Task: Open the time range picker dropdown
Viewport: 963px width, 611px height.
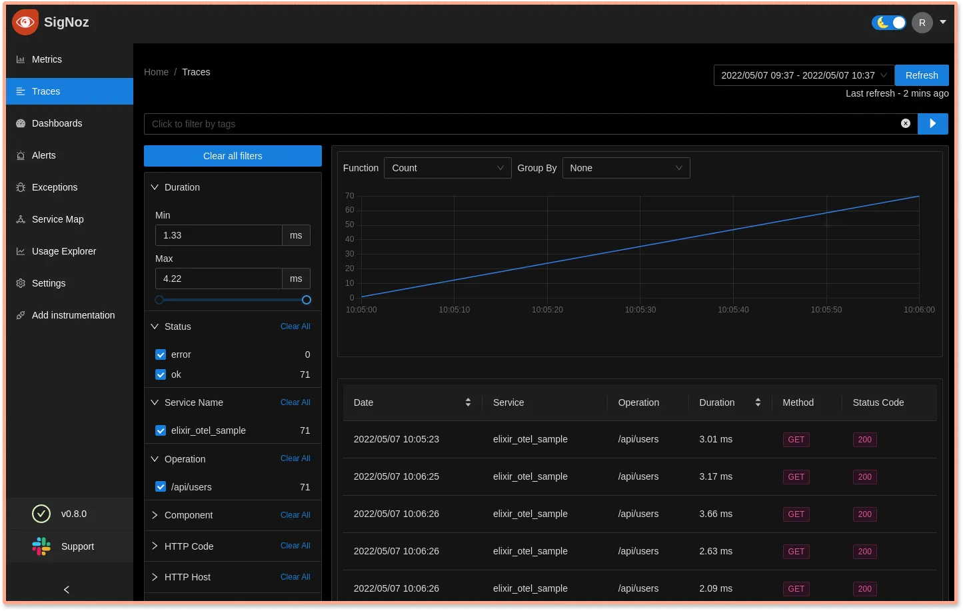Action: pos(804,75)
